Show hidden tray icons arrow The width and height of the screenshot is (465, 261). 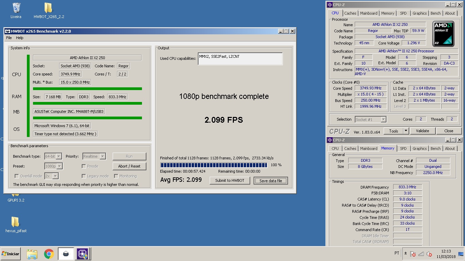tap(405, 254)
